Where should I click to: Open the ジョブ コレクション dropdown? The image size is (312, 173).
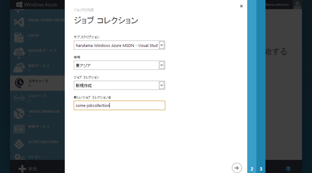coord(119,85)
